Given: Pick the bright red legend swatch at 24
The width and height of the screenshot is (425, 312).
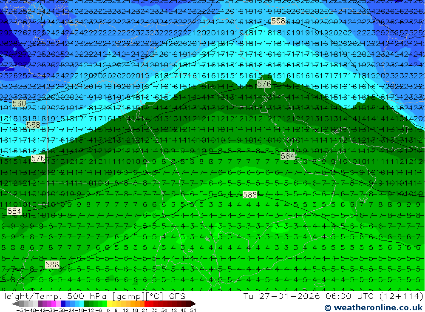Looking at the screenshot, I should (x=147, y=303).
